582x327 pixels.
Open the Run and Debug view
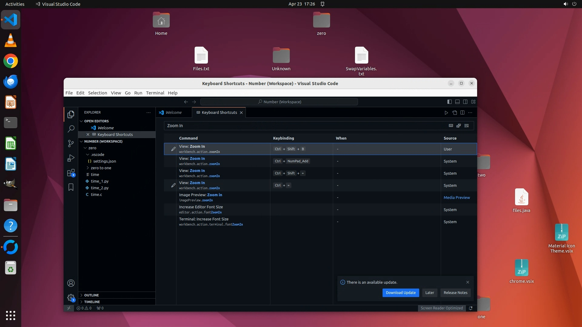pos(71,158)
